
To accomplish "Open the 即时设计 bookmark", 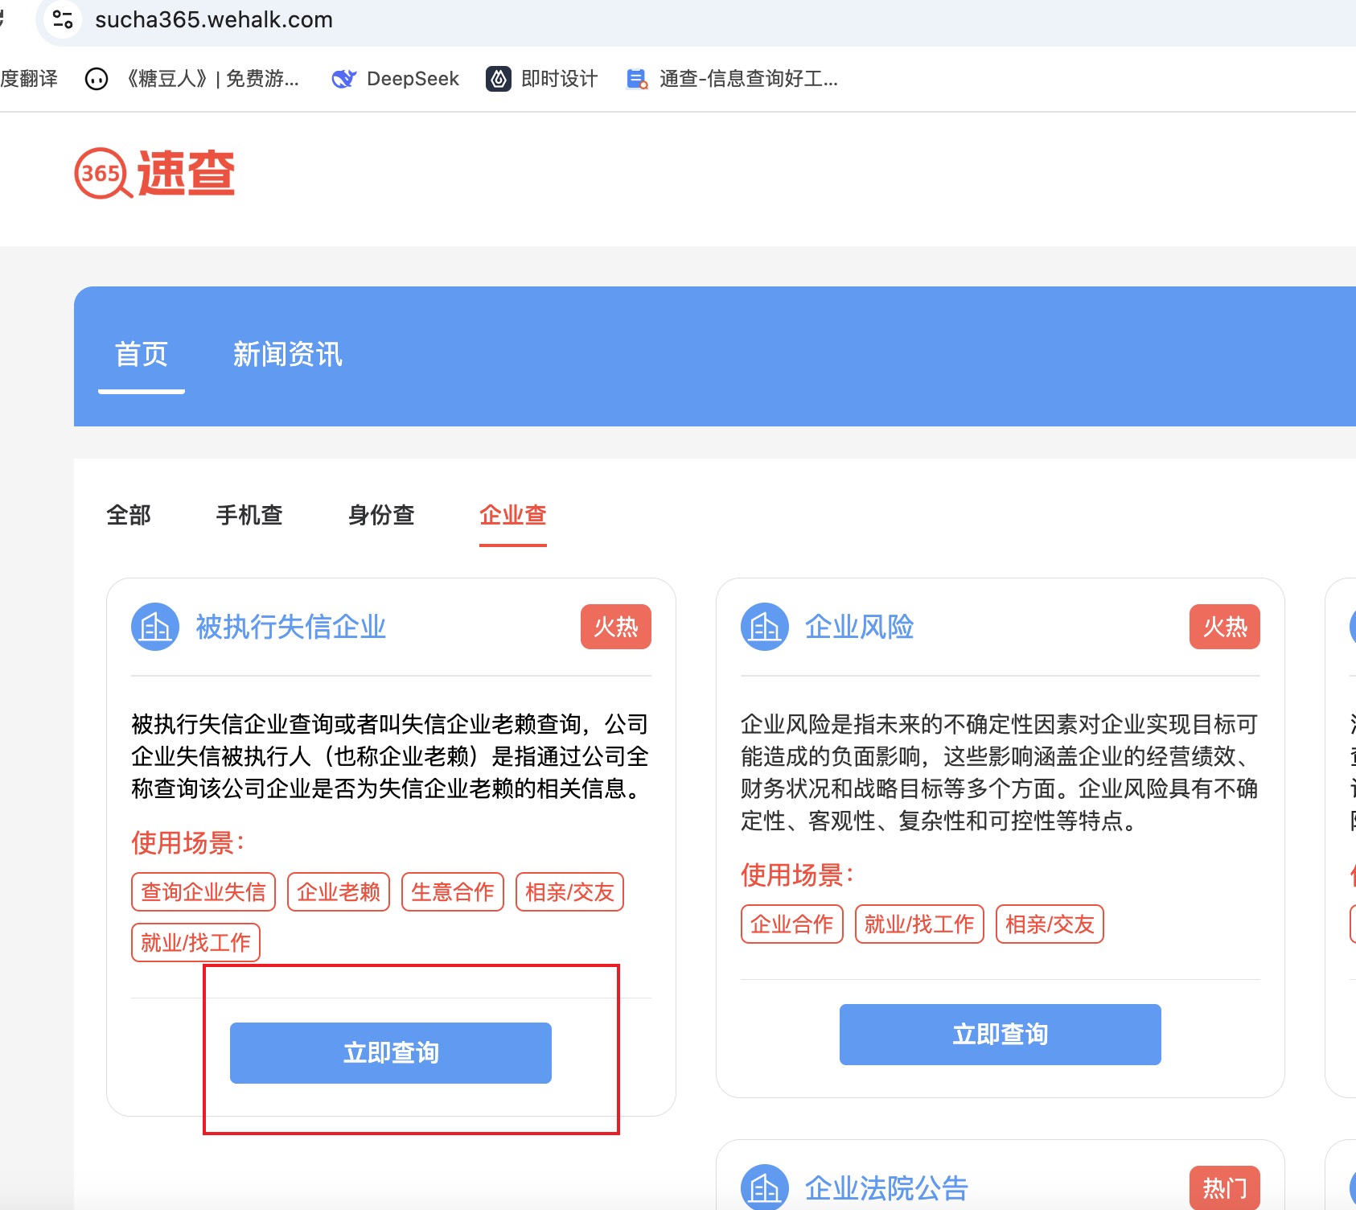I will pyautogui.click(x=542, y=79).
